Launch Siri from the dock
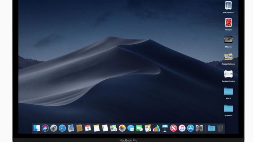 tap(45, 128)
